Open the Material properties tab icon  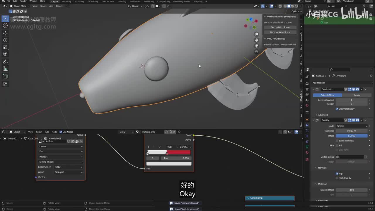307,153
